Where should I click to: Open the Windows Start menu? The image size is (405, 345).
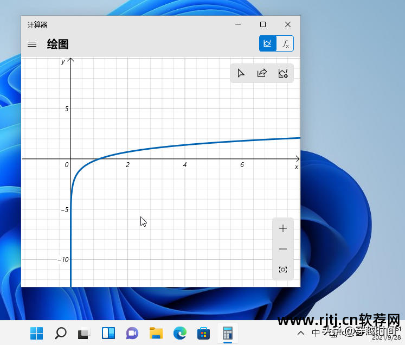(x=37, y=333)
